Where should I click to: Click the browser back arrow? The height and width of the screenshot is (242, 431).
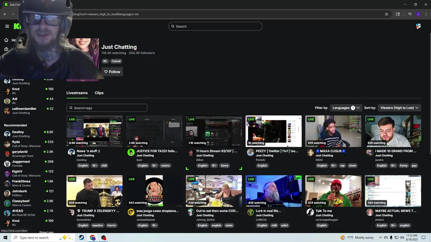(x=5, y=14)
